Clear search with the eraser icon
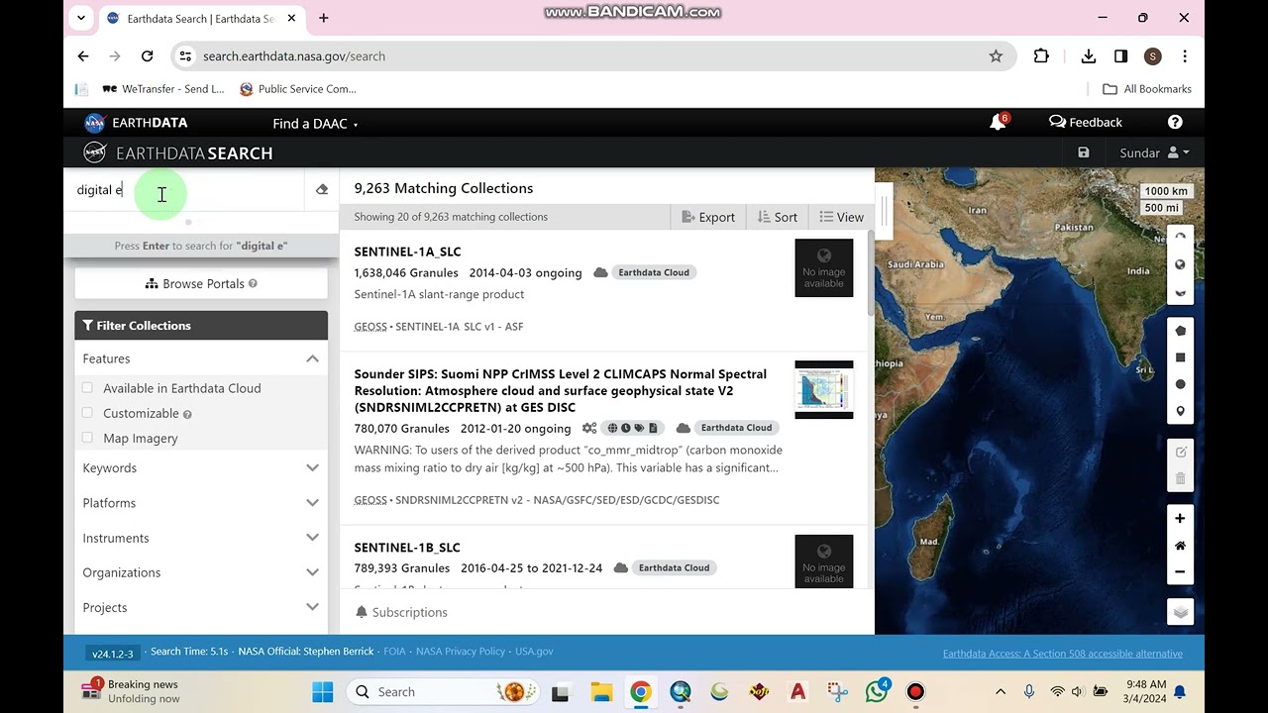 (x=322, y=189)
